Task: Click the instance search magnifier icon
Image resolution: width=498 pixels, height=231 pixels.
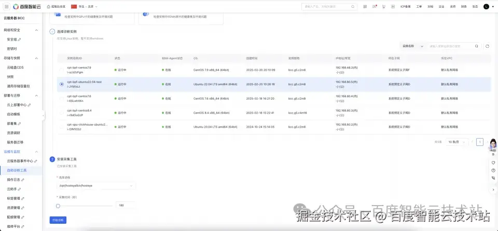Action: [476, 46]
